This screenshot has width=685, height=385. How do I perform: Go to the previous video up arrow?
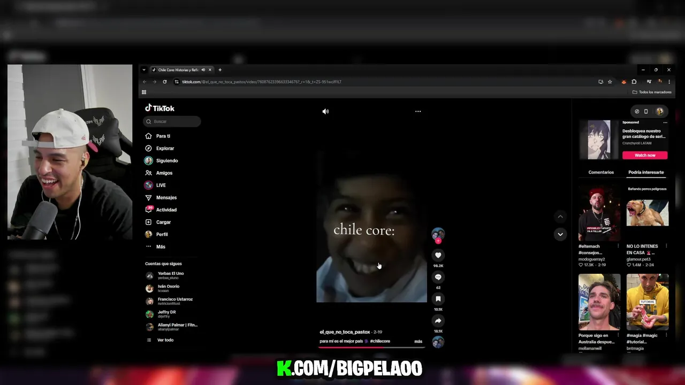click(x=560, y=217)
